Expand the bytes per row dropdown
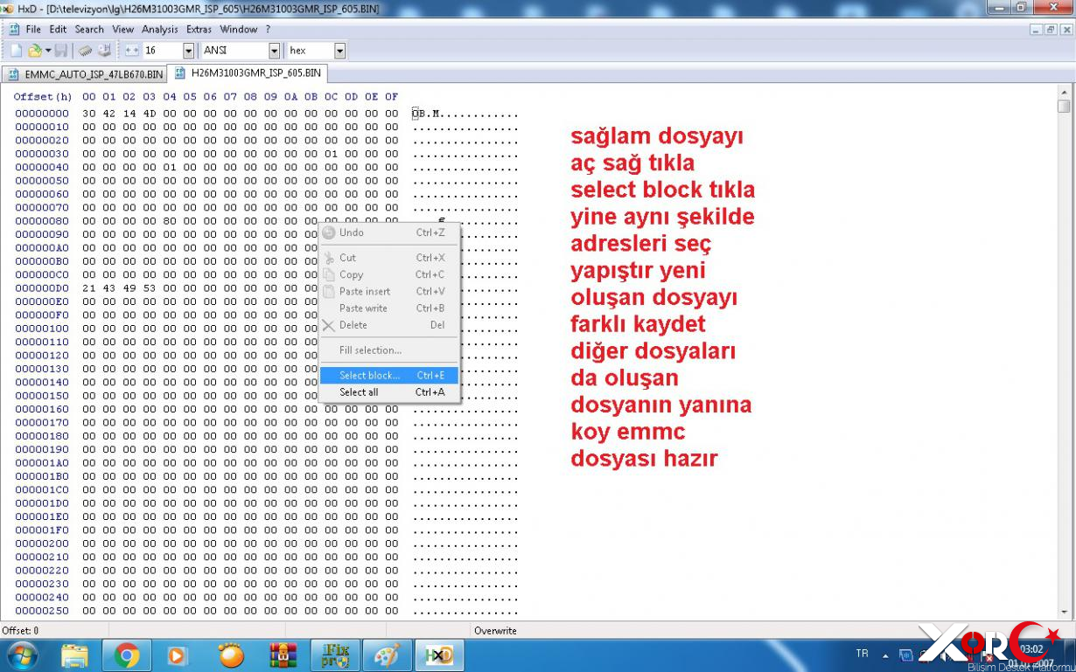Screen dimensions: 1076x672 pyautogui.click(x=188, y=51)
